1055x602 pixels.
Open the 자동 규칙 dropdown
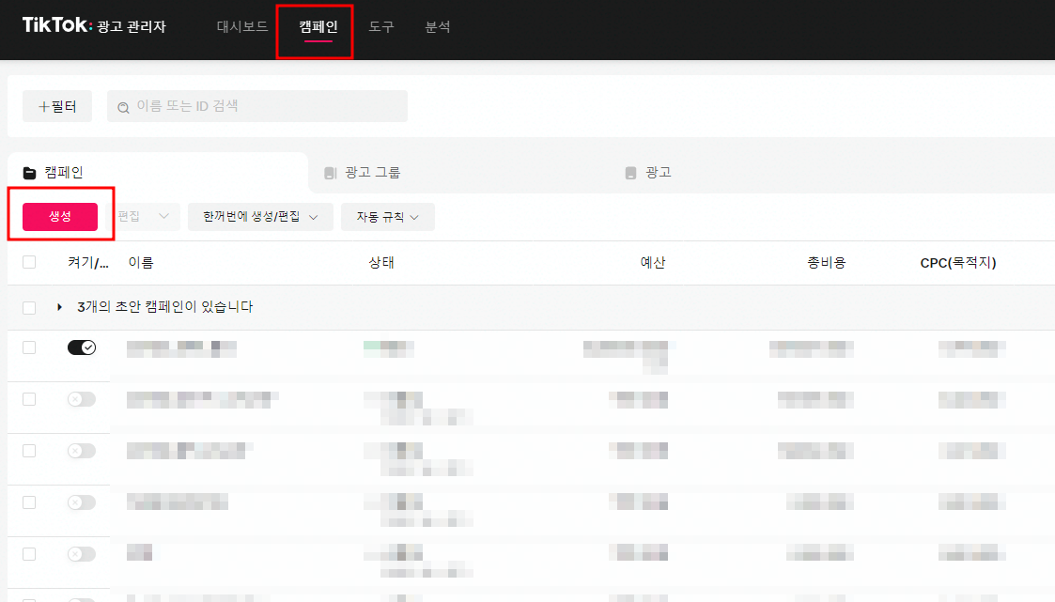[387, 216]
